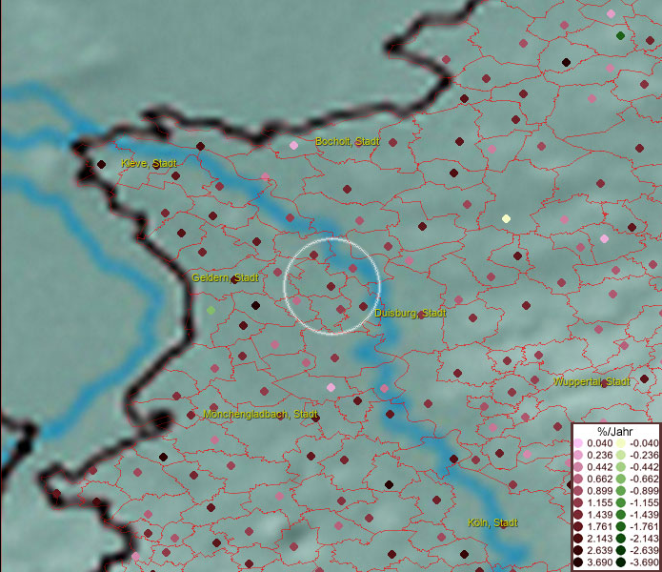The width and height of the screenshot is (662, 572).
Task: Pick the -1.761 green legend dot
Action: 621,527
